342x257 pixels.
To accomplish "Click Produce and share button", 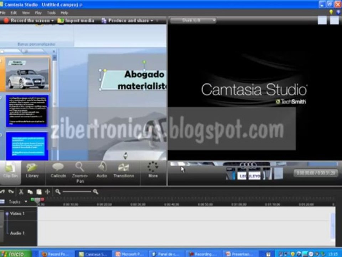I will click(x=125, y=21).
